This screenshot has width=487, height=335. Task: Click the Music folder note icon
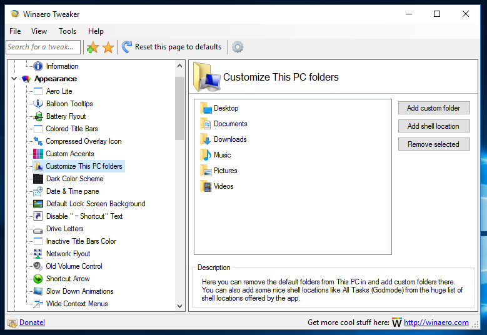point(206,154)
